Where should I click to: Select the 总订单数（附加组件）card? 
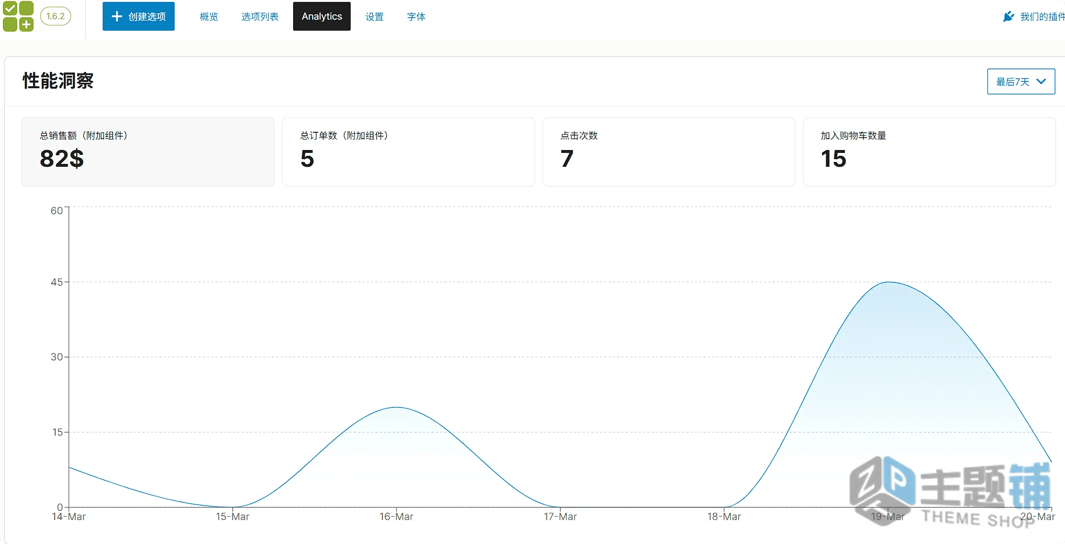click(x=408, y=152)
